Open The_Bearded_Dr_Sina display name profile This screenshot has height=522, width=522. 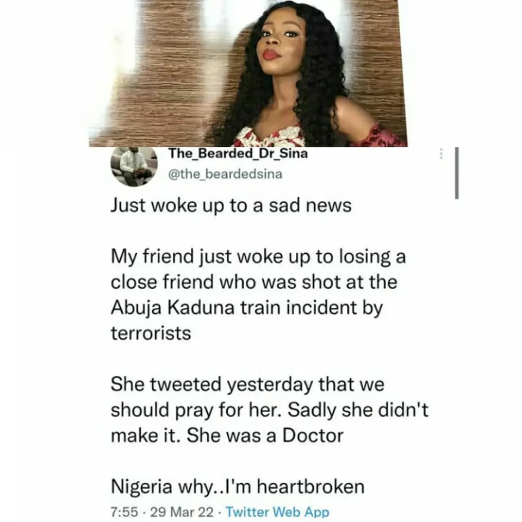238,153
